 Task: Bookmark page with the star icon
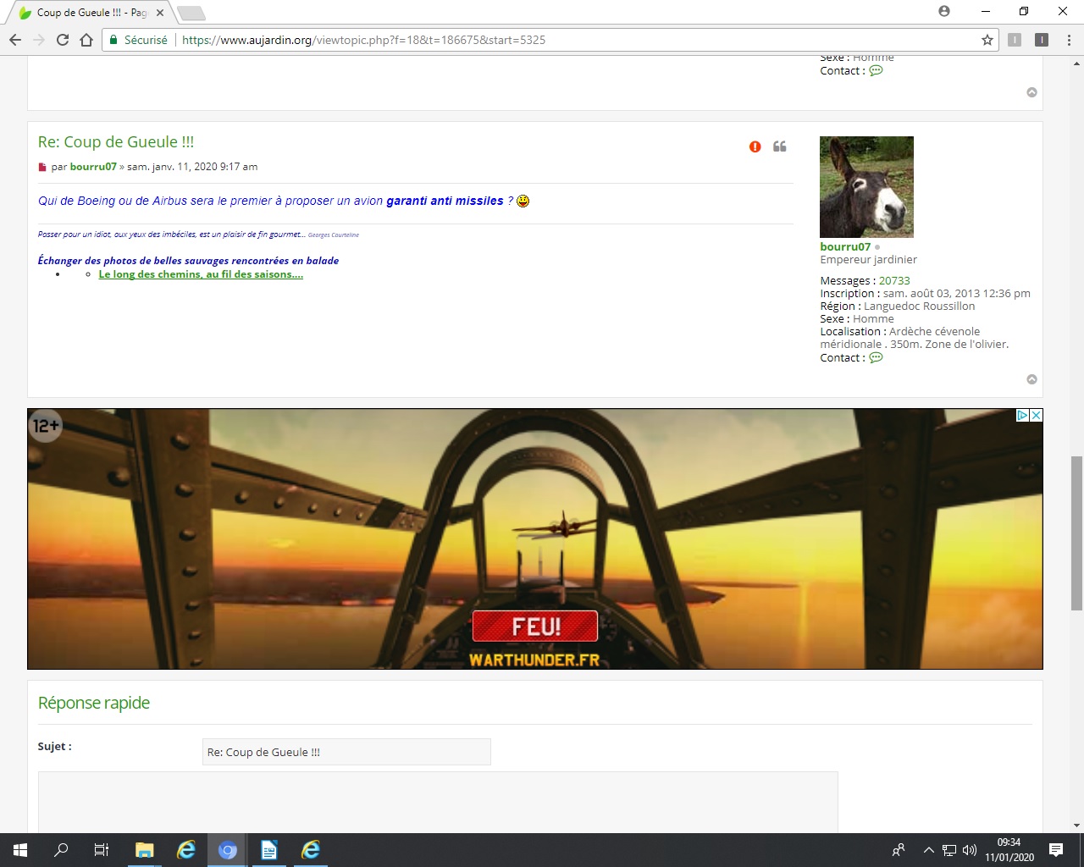[987, 40]
